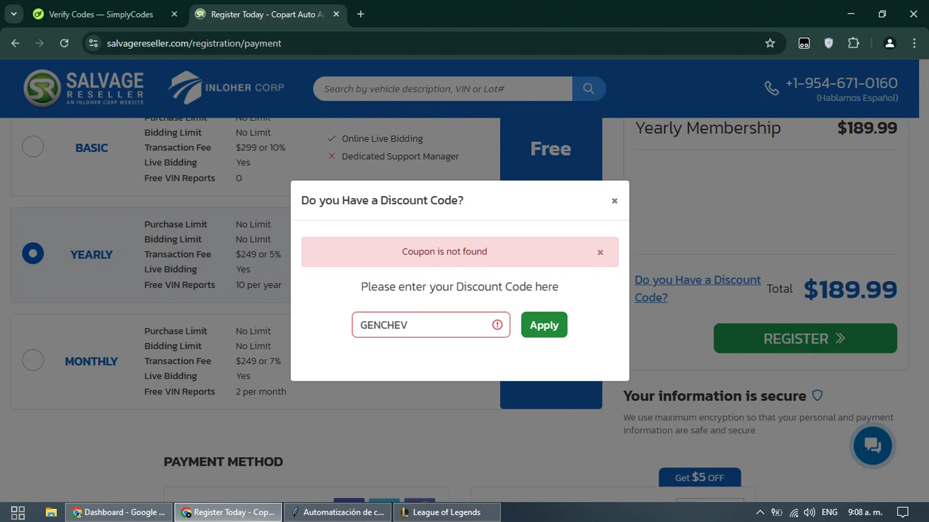Click the BASIC plan label

[x=92, y=148]
